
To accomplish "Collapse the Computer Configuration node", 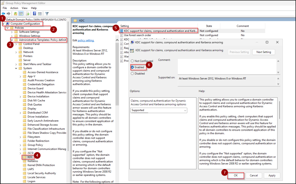I will tap(3, 24).
